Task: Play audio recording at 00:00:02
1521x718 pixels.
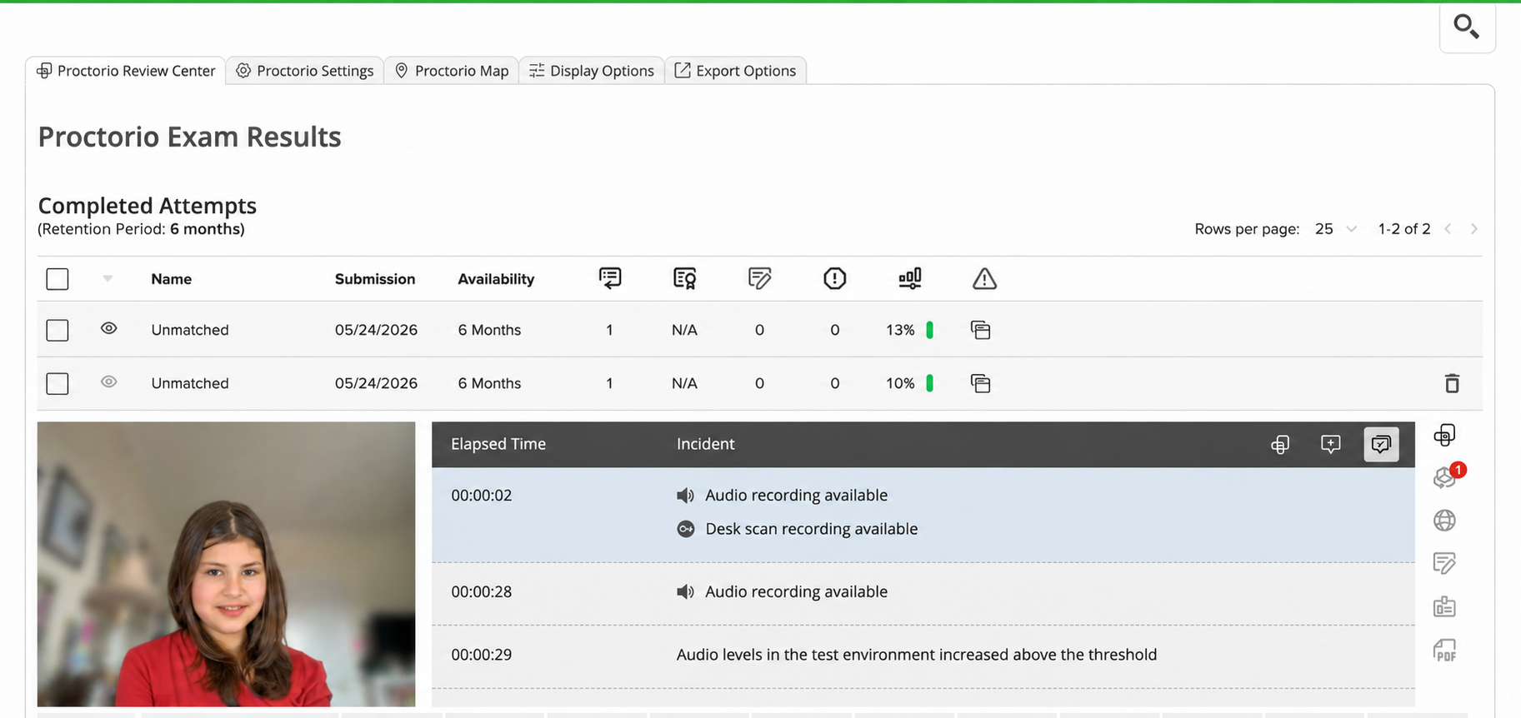Action: point(685,496)
